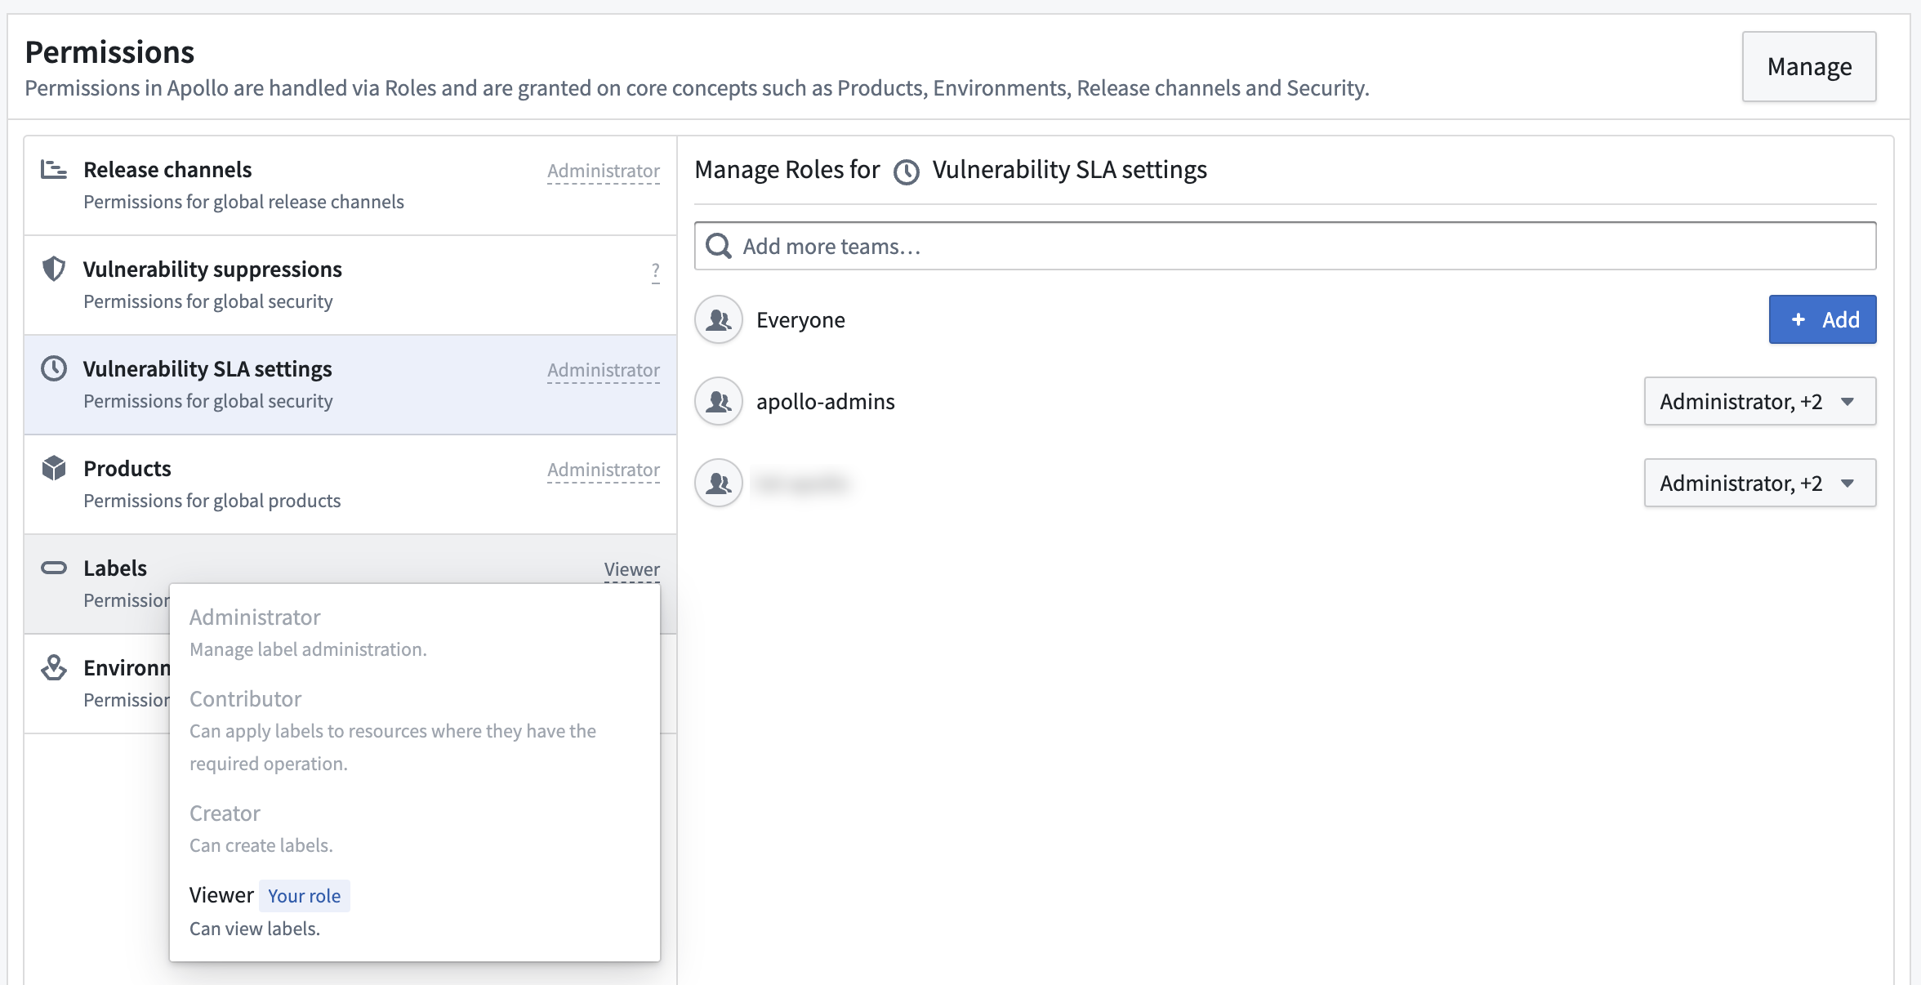Click the Administrator heading in role popup

(255, 617)
